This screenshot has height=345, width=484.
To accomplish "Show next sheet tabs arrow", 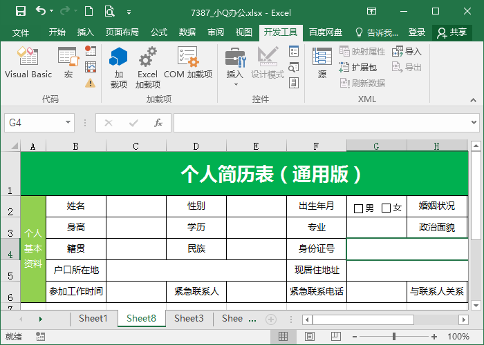I will (x=40, y=319).
